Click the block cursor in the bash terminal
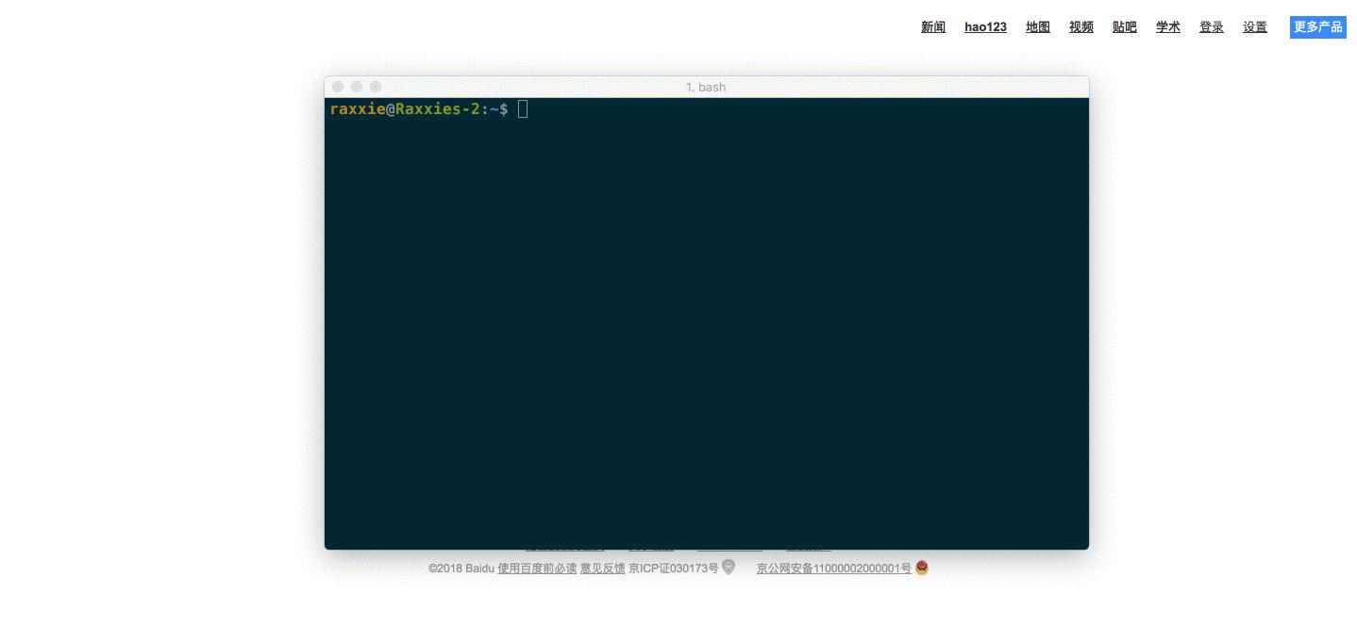The width and height of the screenshot is (1357, 627). coord(523,108)
